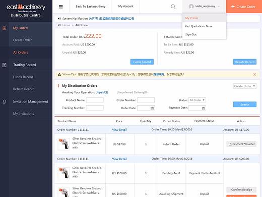Click product name in the Return Order row
Screen dimensions: 262x197
click(87, 143)
